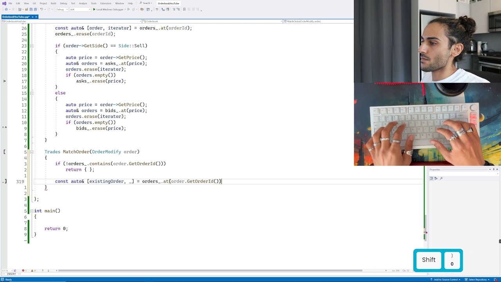
Task: Open the Build menu
Action: pos(53,3)
